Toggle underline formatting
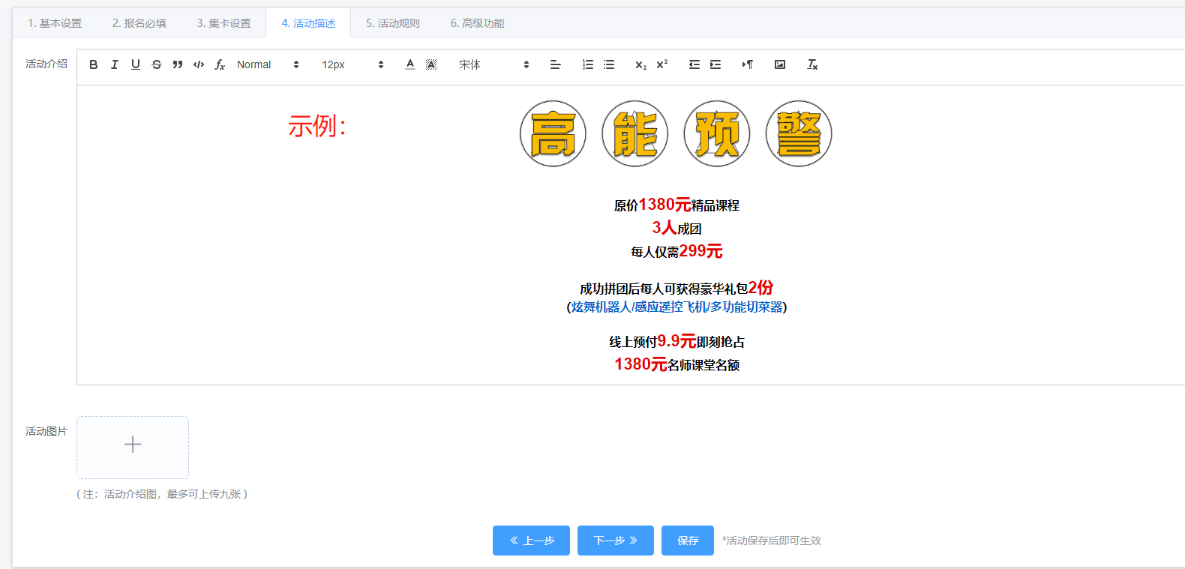Screen dimensions: 1185x569 point(136,64)
